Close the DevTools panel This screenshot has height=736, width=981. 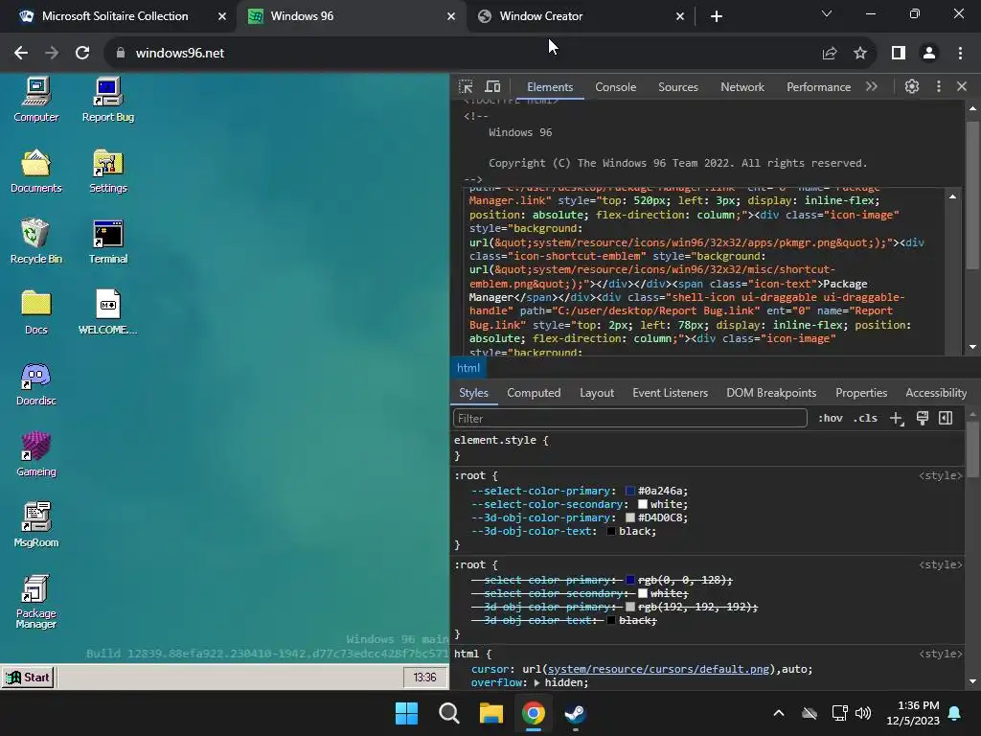tap(962, 86)
